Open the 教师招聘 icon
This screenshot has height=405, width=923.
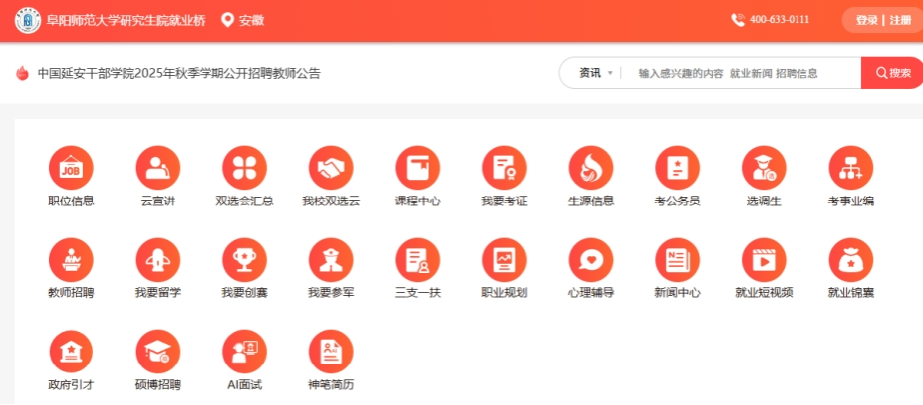[71, 260]
